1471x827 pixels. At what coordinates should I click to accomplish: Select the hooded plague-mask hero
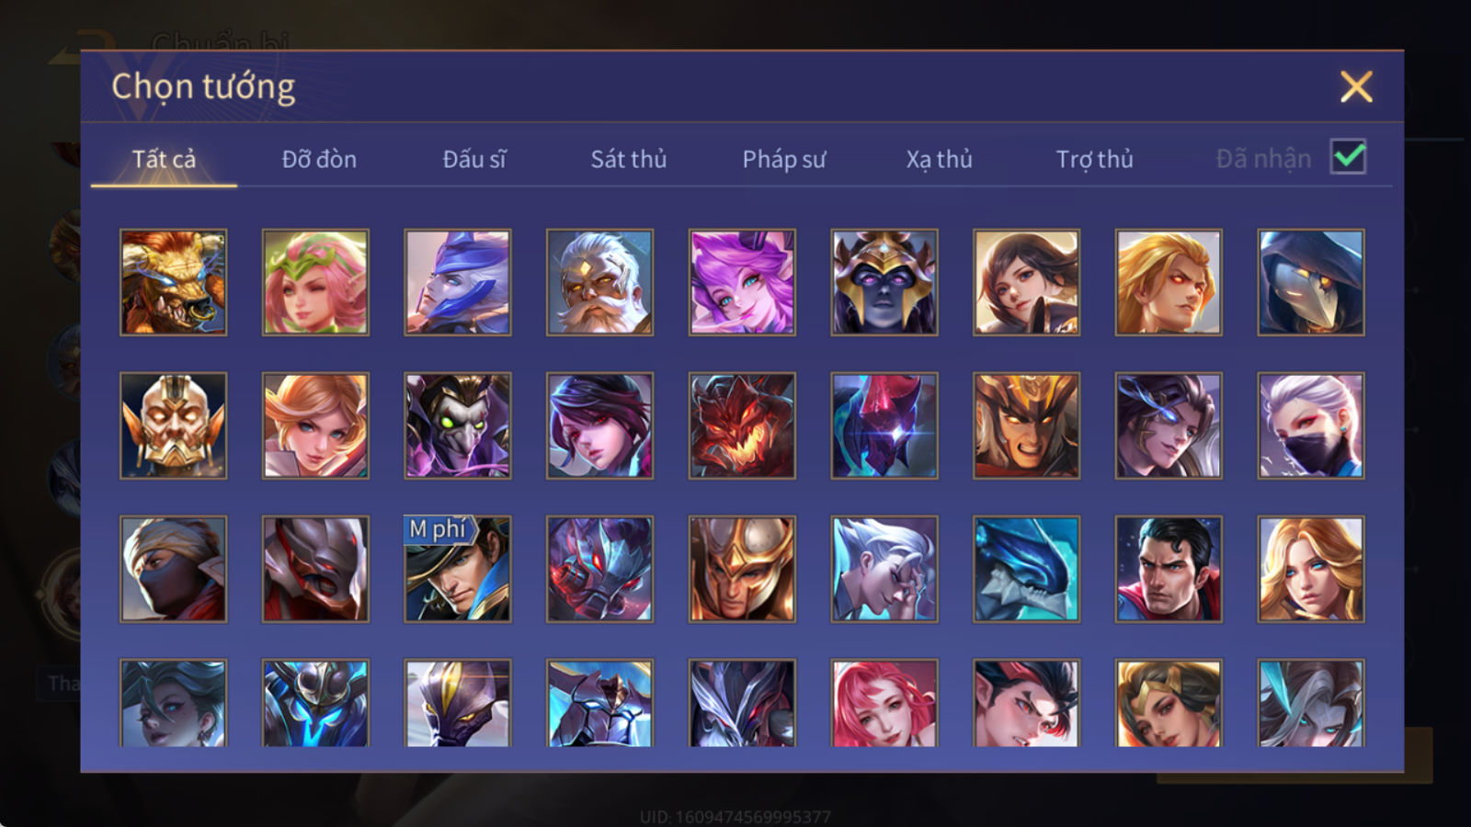(1311, 282)
